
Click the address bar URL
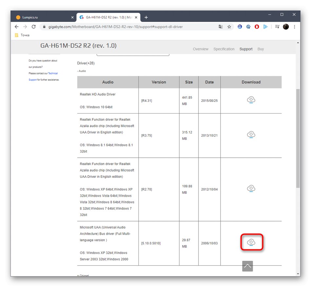point(116,27)
